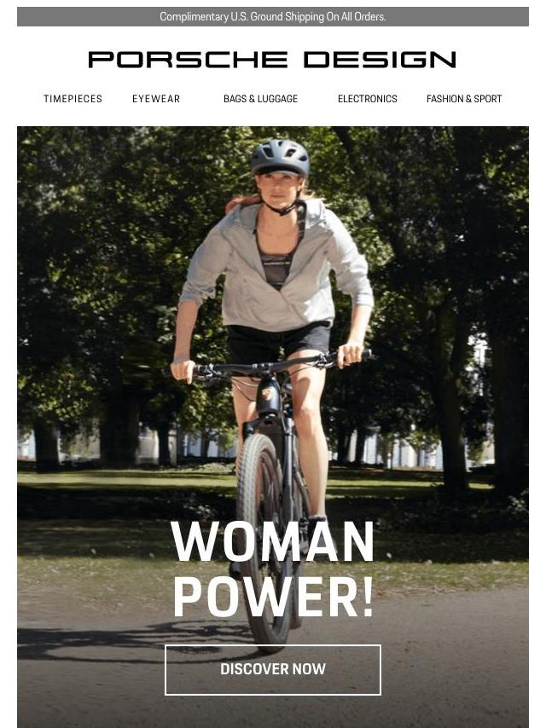Image resolution: width=546 pixels, height=728 pixels.
Task: Browse the Fashion & Sport section
Action: [x=464, y=99]
